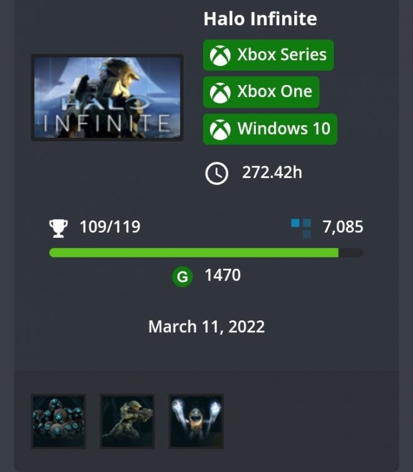The height and width of the screenshot is (472, 413).
Task: Select the Xbox Series platform badge
Action: point(268,55)
